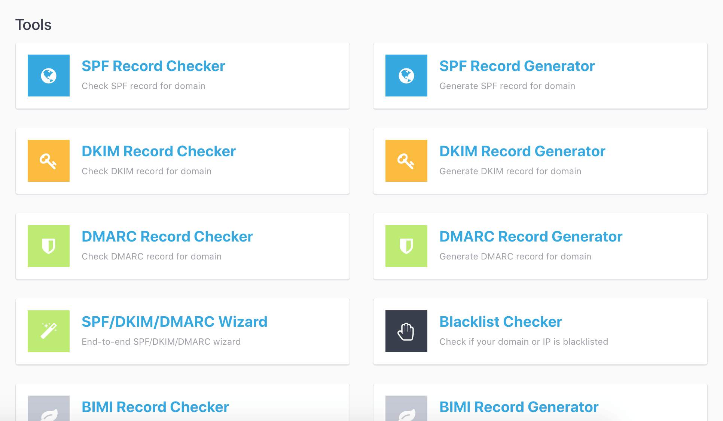Start the SPF/DKIM/DMARC Wizard

(x=174, y=322)
